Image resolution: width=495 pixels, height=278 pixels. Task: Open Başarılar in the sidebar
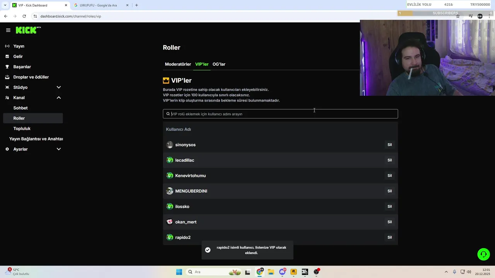coord(22,67)
